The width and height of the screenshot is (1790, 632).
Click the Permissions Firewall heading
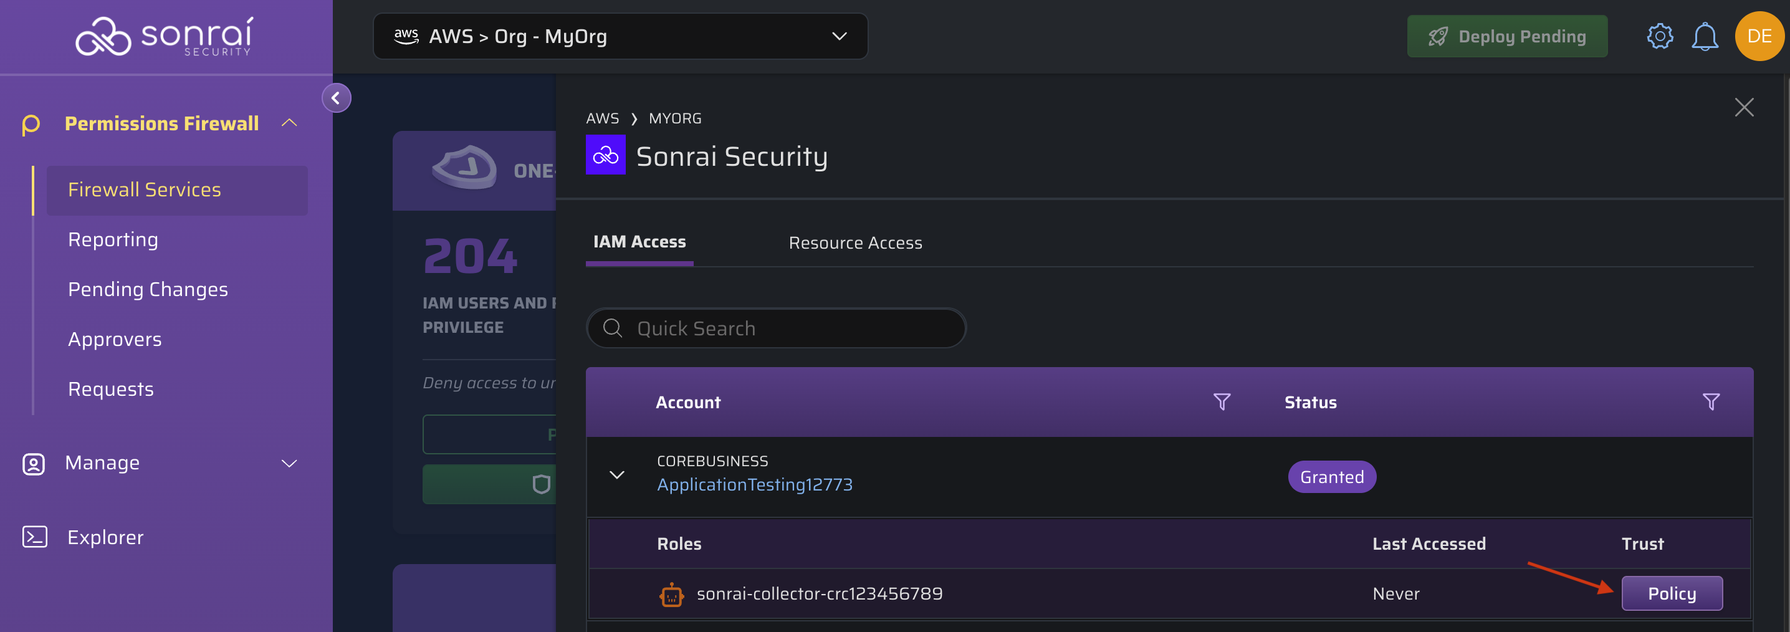coord(162,124)
